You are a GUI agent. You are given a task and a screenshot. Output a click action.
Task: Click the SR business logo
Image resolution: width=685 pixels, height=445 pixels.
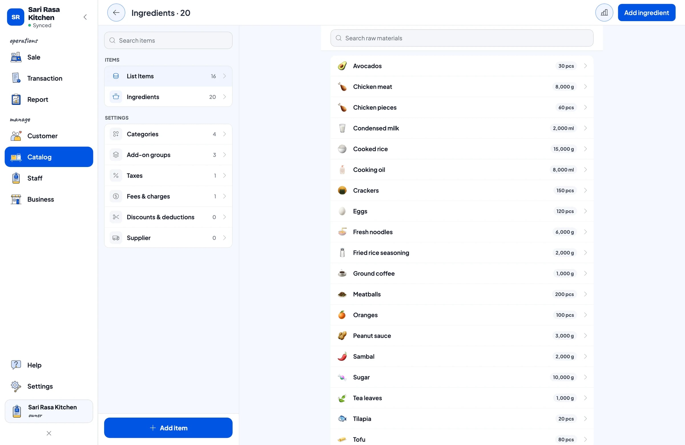coord(15,17)
